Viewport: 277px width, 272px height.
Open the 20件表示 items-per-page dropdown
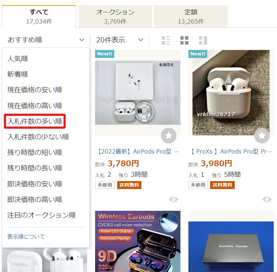120,40
